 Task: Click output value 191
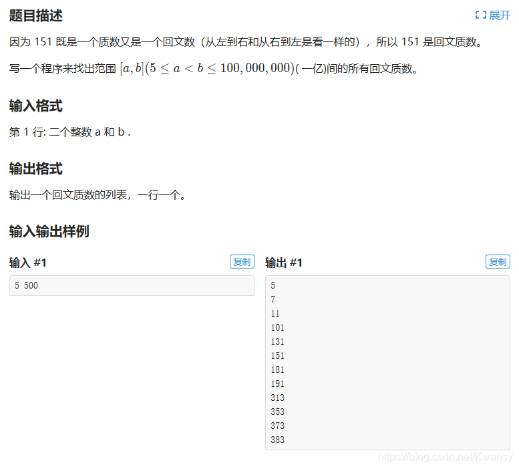pos(278,384)
